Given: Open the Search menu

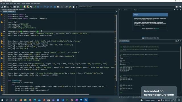Looking at the screenshot, I should 7,4.
